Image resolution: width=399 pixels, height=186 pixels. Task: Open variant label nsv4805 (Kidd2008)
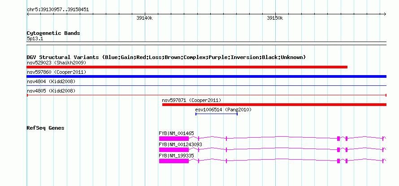coord(51,91)
